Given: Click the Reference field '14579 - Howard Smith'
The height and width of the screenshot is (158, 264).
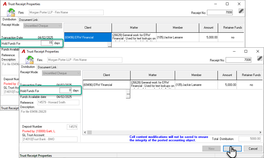Looking at the screenshot, I should 58,102.
